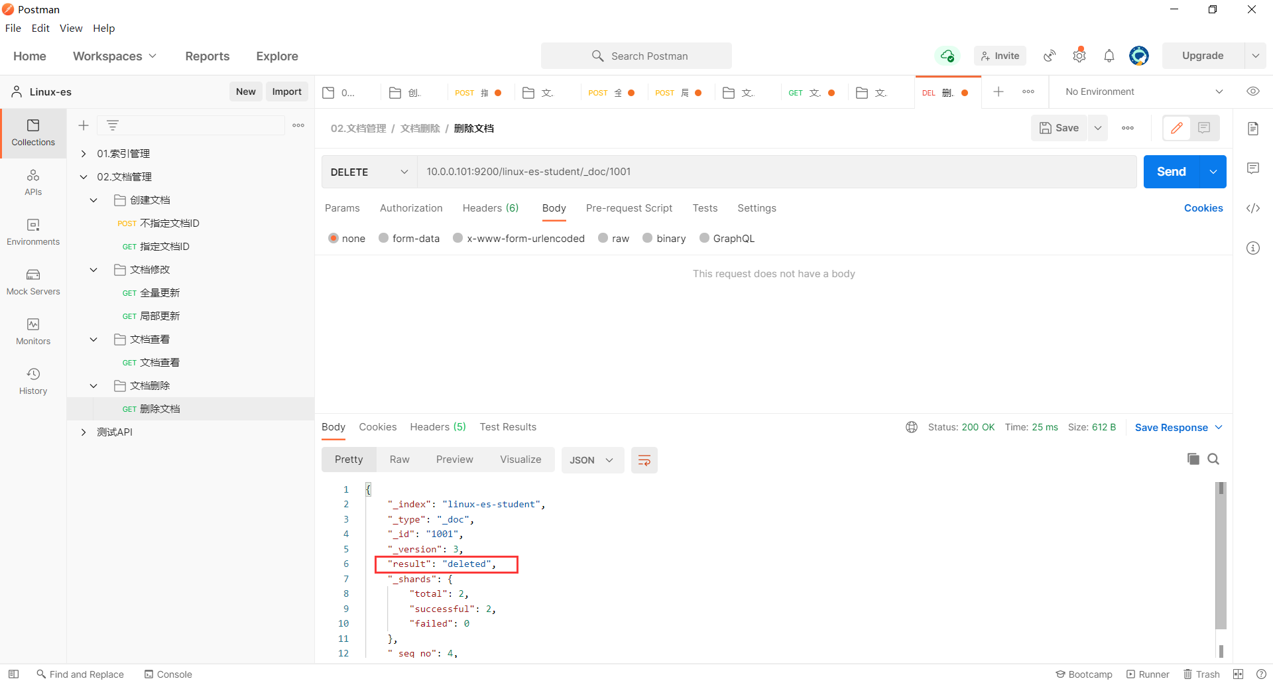Toggle the sidebar from the status bar
This screenshot has height=683, width=1273.
13,674
